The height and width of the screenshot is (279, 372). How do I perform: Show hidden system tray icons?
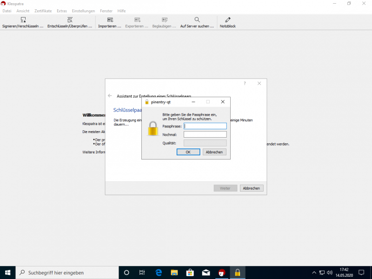[314, 272]
